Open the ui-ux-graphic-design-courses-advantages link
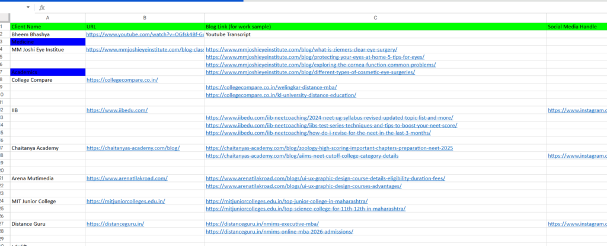Viewport: 607px width, 246px height. tap(303, 186)
